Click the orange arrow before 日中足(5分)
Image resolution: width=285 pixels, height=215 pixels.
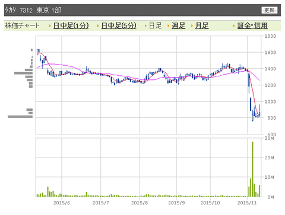(98, 26)
